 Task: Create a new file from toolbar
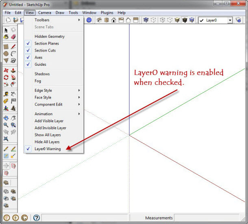click(x=8, y=20)
